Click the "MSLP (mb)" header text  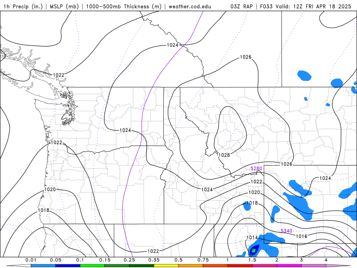64,6
